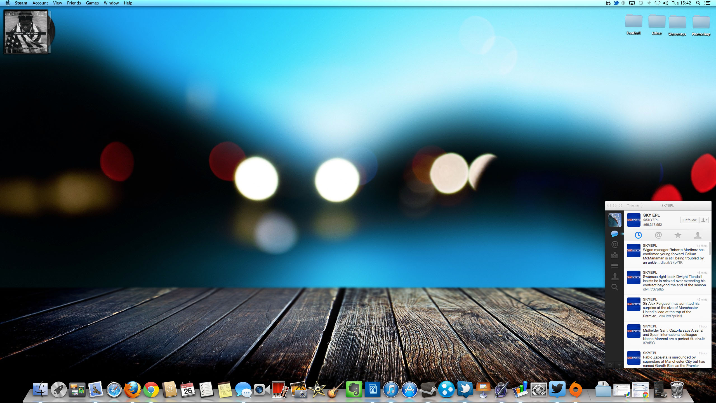Image resolution: width=716 pixels, height=403 pixels.
Task: Open System Preferences from the Dock
Action: pyautogui.click(x=539, y=390)
